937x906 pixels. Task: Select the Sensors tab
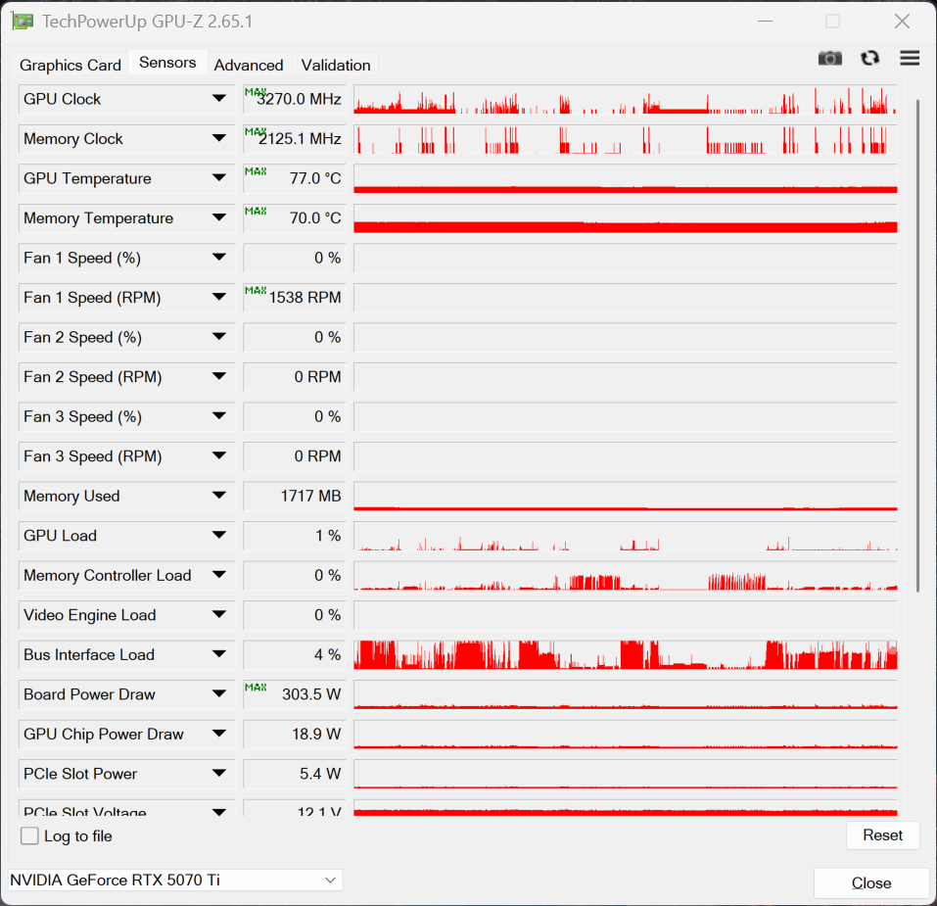167,62
